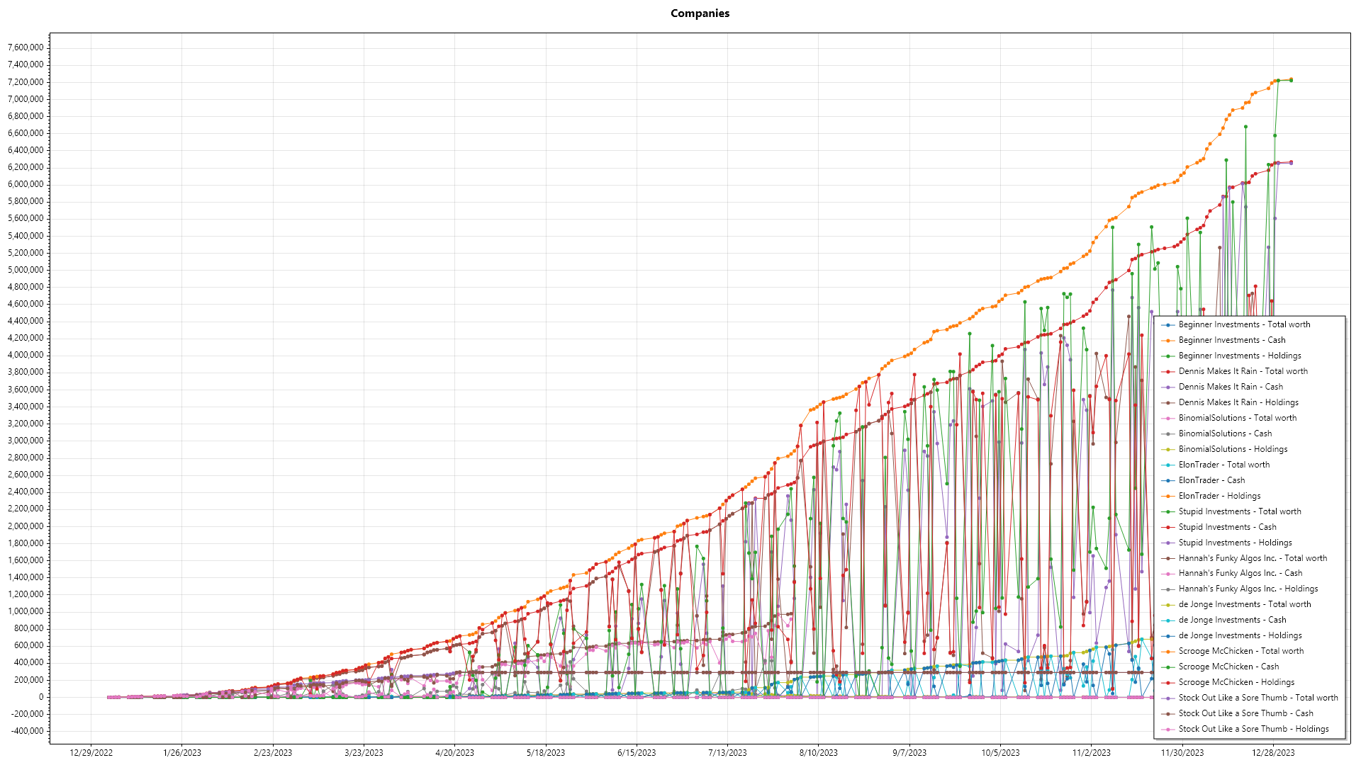
Task: Click the 11/30/2023 x-axis date label
Action: point(1182,753)
